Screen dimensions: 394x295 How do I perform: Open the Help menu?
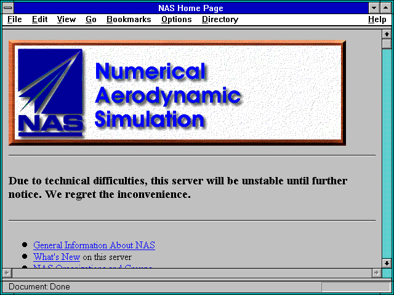377,20
